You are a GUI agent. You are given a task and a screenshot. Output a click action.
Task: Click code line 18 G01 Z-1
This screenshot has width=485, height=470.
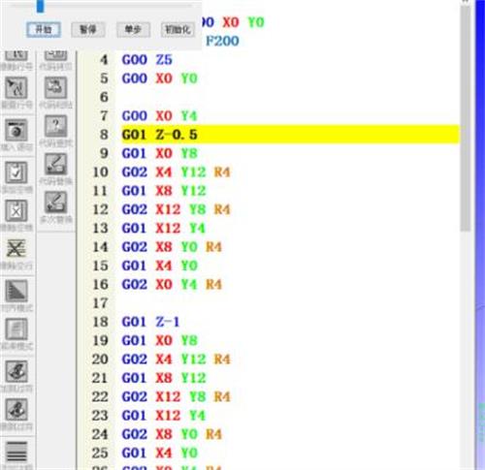[x=150, y=322]
